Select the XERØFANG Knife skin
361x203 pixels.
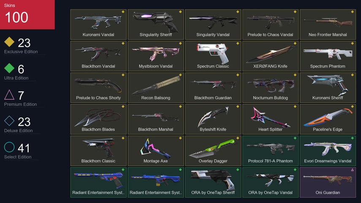coord(271,56)
